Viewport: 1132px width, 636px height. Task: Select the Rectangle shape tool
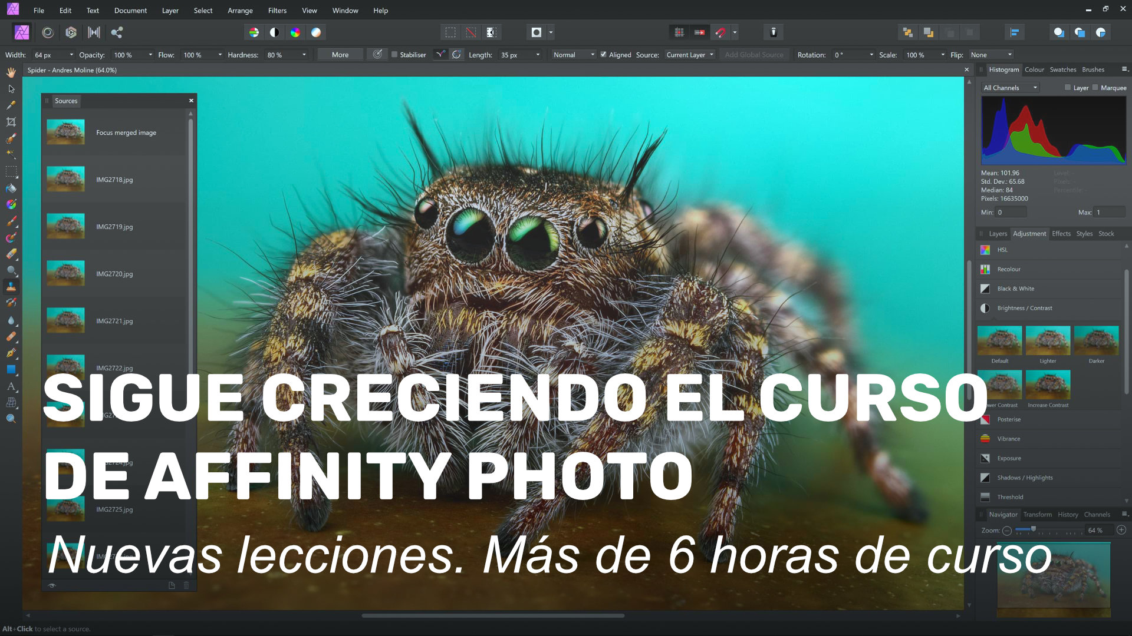click(x=11, y=370)
